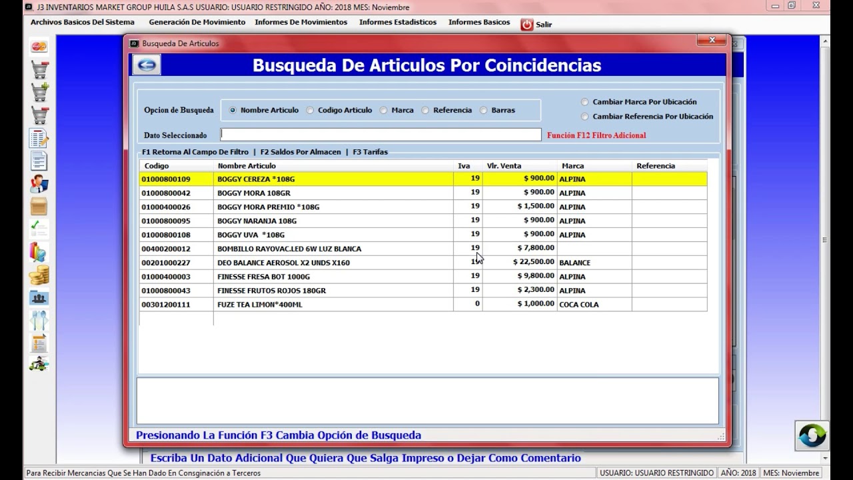This screenshot has width=853, height=480.
Task: Sort by Codigo column header
Action: [177, 166]
